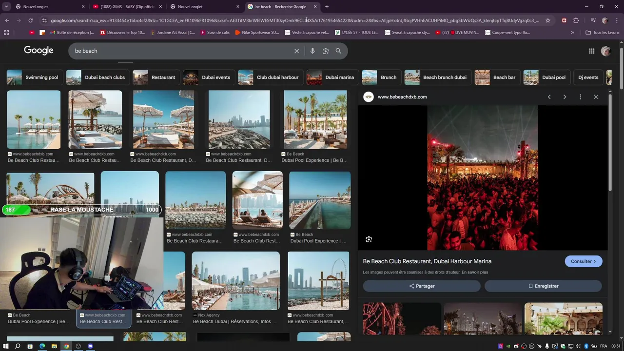The width and height of the screenshot is (624, 351).
Task: Open the Tous les favoris folder
Action: 603,33
